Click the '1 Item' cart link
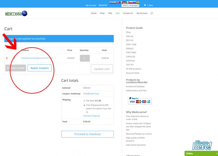 click(x=150, y=5)
